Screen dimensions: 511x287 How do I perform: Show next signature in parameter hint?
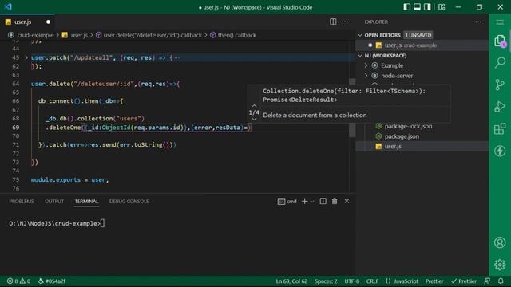(x=254, y=119)
